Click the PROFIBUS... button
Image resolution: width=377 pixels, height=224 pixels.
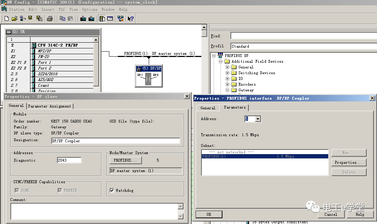click(x=125, y=160)
